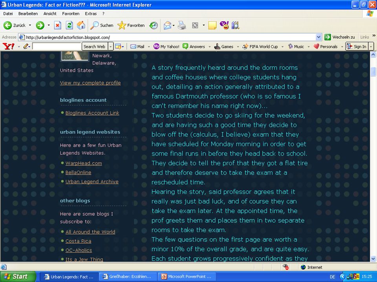Click the yellow note toolbar icon
The image size is (377, 282).
212,25
